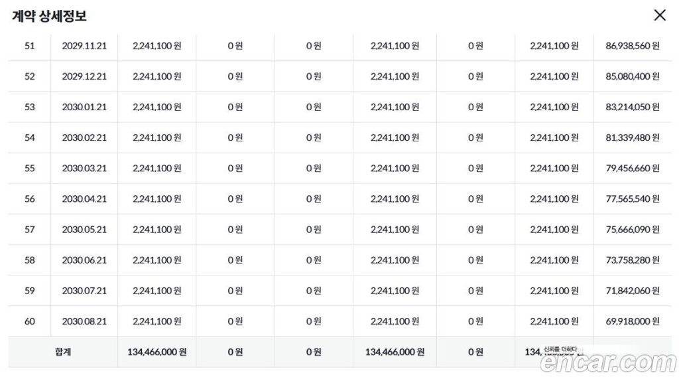Select the 71,842,060 원 balance value
Screen dimensions: 679x383
point(633,290)
